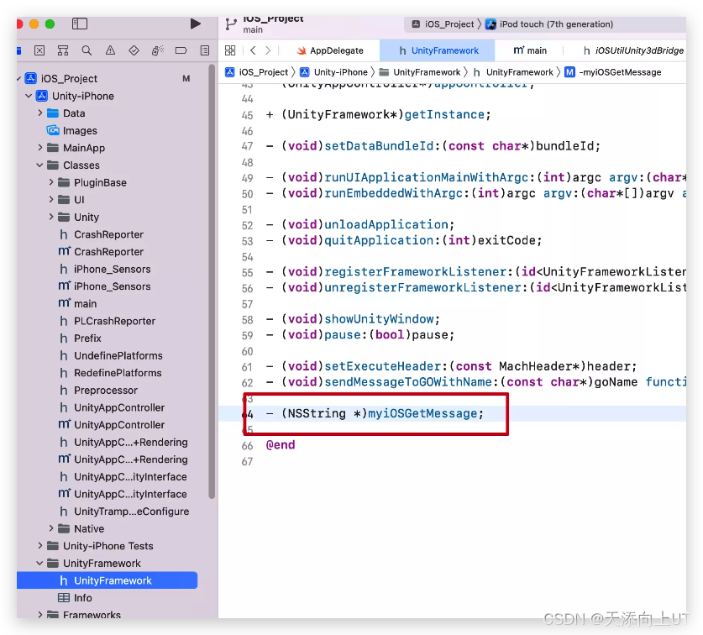
Task: Click iOS_Project scheme in toolbar
Action: pos(443,24)
